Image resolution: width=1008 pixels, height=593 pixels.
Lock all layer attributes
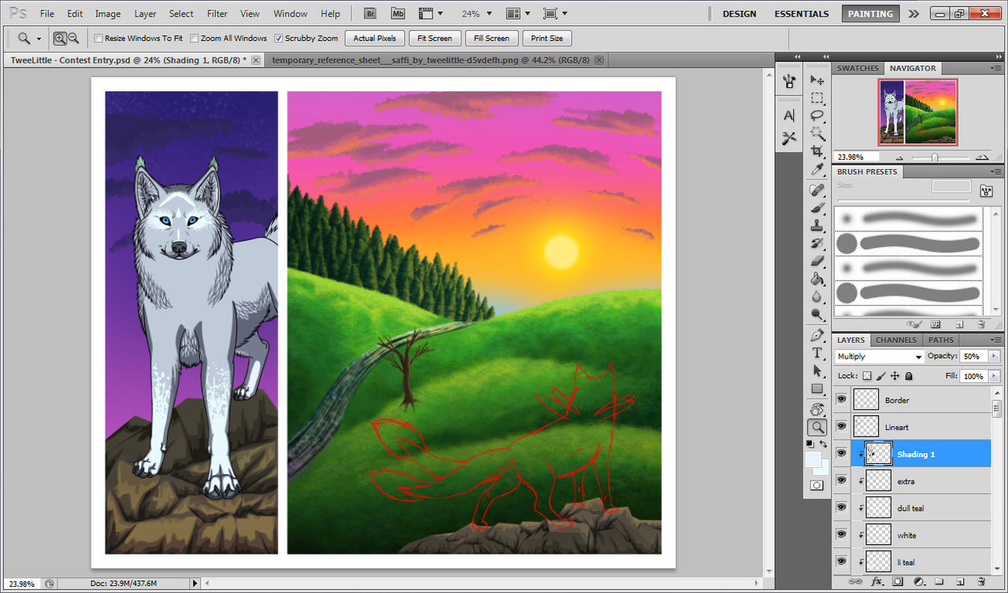coord(908,376)
